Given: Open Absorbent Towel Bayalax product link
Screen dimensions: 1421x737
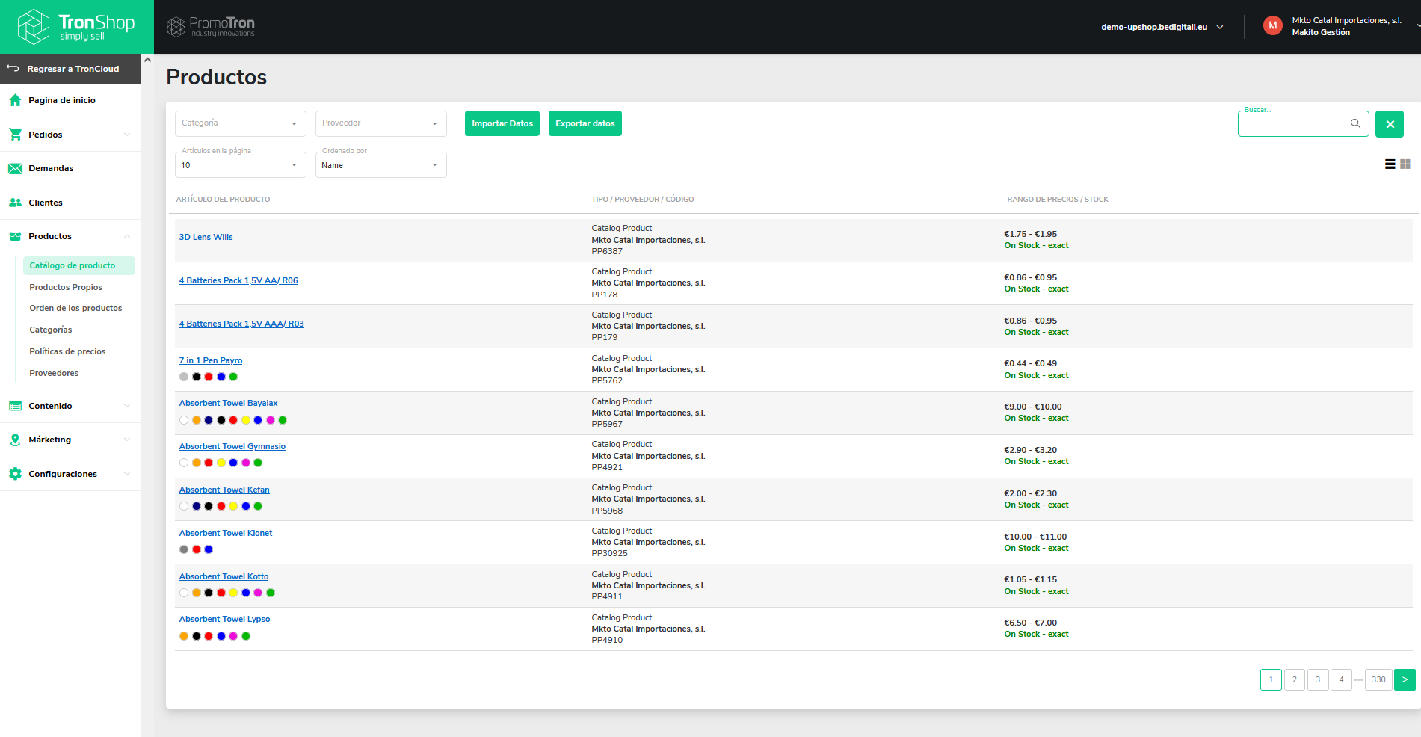Looking at the screenshot, I should 228,403.
